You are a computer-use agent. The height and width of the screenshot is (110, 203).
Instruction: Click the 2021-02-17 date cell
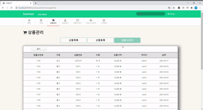pyautogui.click(x=164, y=61)
